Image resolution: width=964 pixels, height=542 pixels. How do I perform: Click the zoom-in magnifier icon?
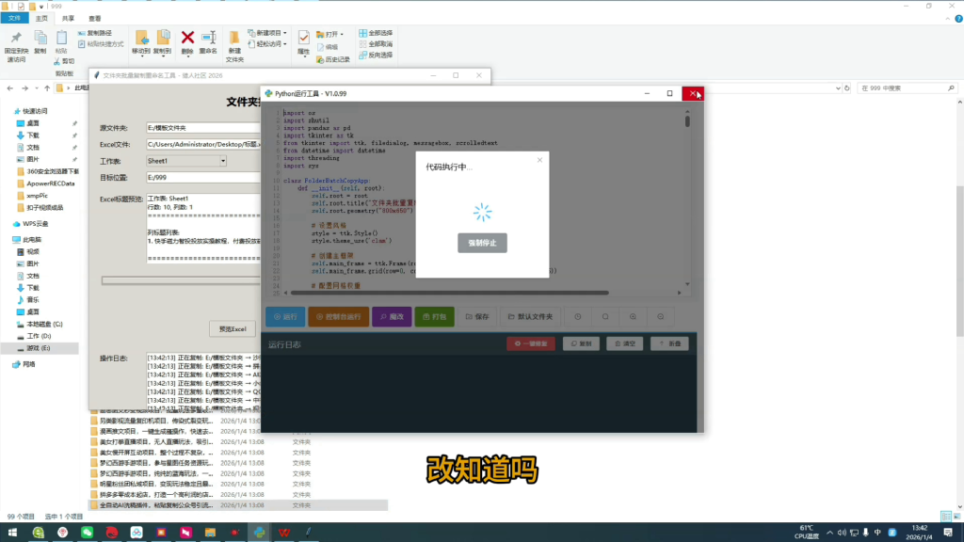(x=634, y=317)
